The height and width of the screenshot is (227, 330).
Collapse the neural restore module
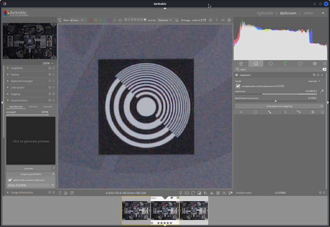tap(8, 100)
